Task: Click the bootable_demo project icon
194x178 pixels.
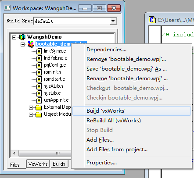Action: [31, 44]
